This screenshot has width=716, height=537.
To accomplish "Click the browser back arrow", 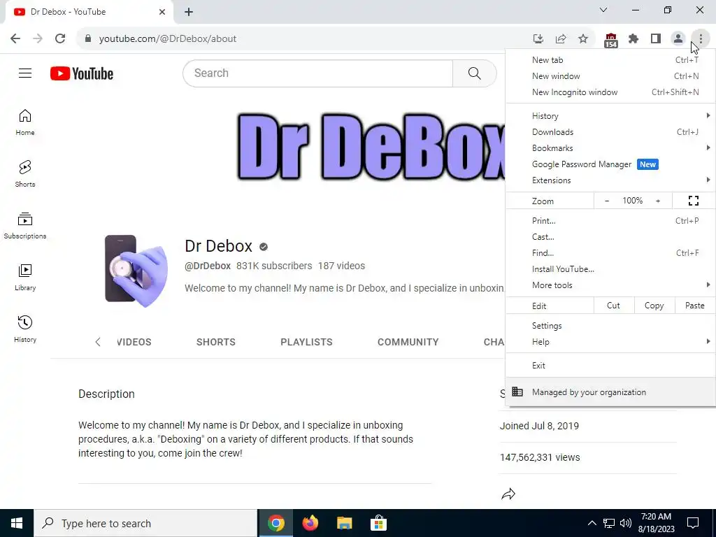I will (x=15, y=38).
